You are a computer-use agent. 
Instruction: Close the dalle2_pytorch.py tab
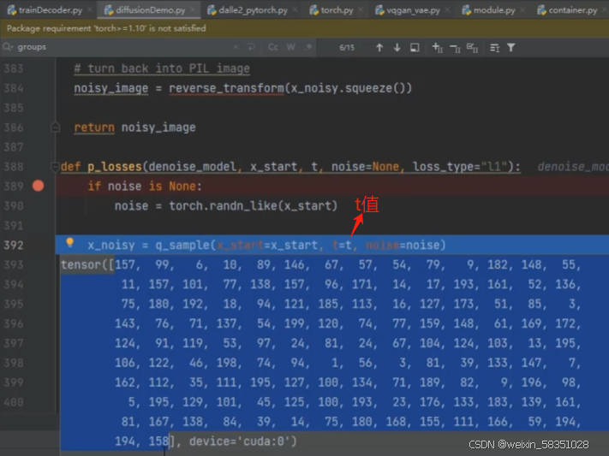point(296,10)
